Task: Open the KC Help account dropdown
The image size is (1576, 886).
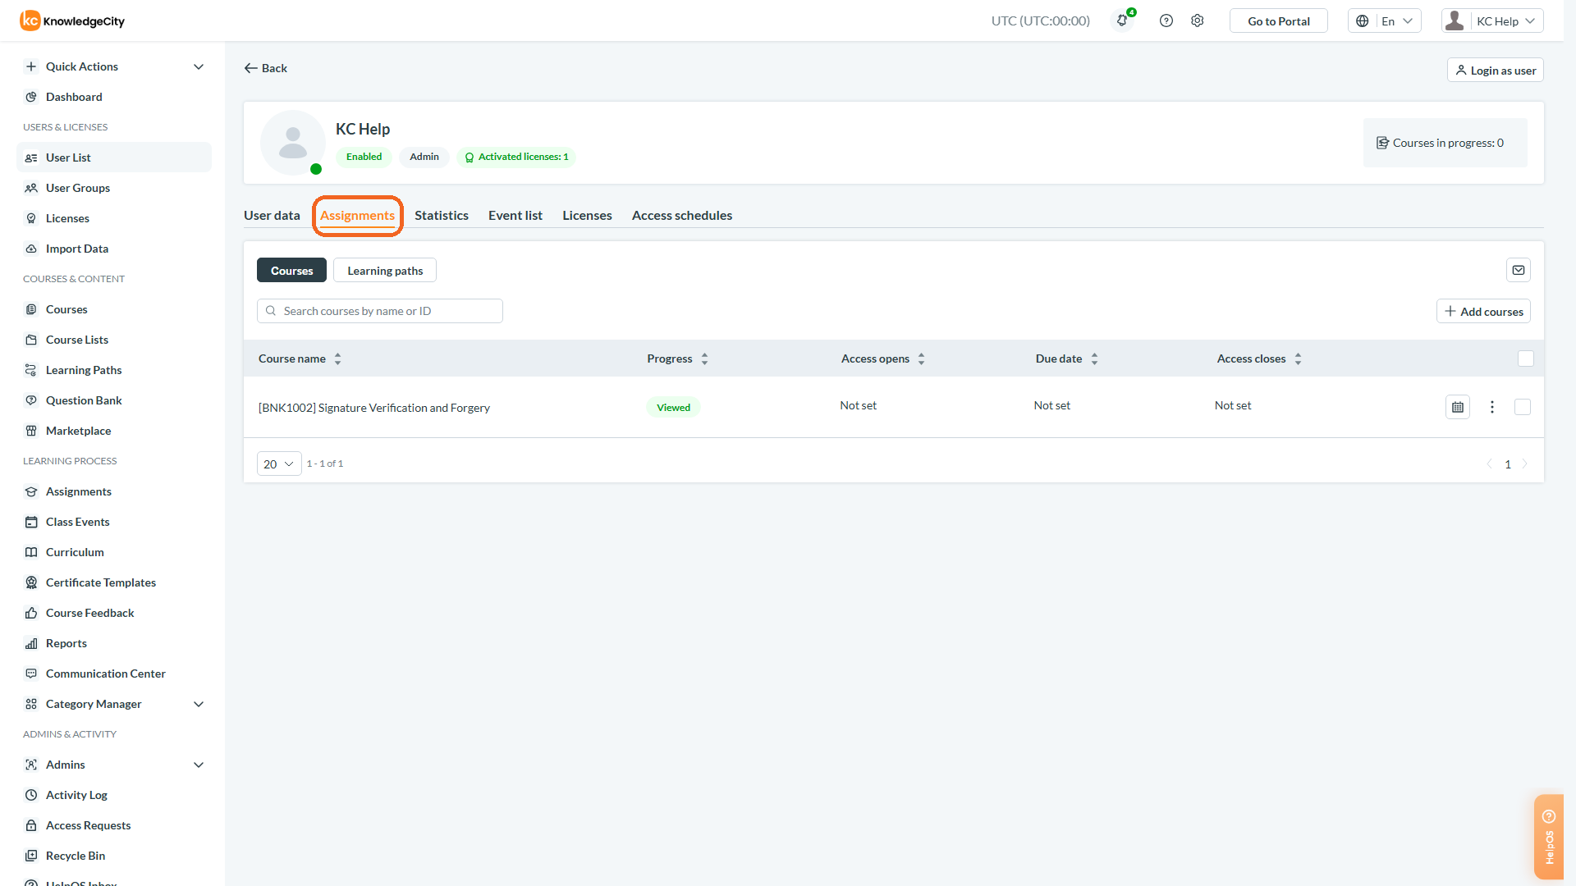Action: 1492,21
